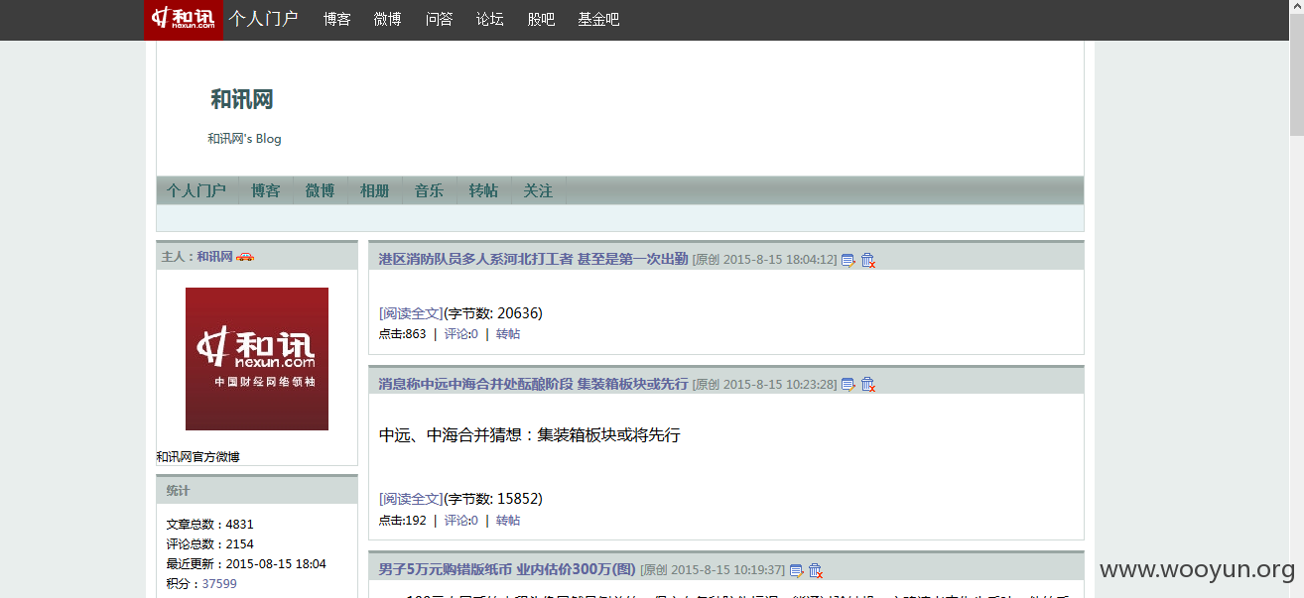This screenshot has height=598, width=1304.
Task: Click the 和讯网's Blog subtitle
Action: pyautogui.click(x=244, y=139)
